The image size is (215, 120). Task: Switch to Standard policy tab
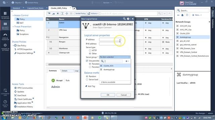pos(16,8)
